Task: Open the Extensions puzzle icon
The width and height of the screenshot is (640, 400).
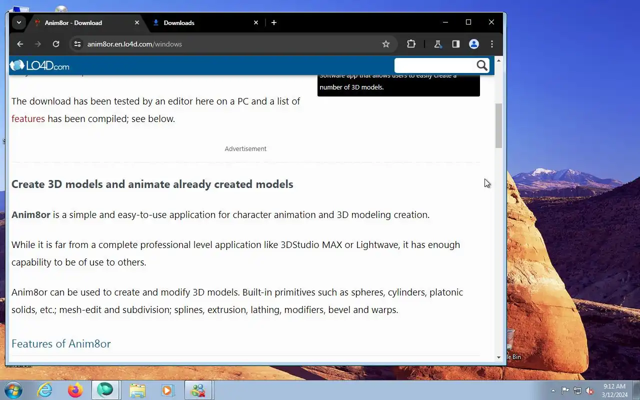Action: [x=411, y=44]
